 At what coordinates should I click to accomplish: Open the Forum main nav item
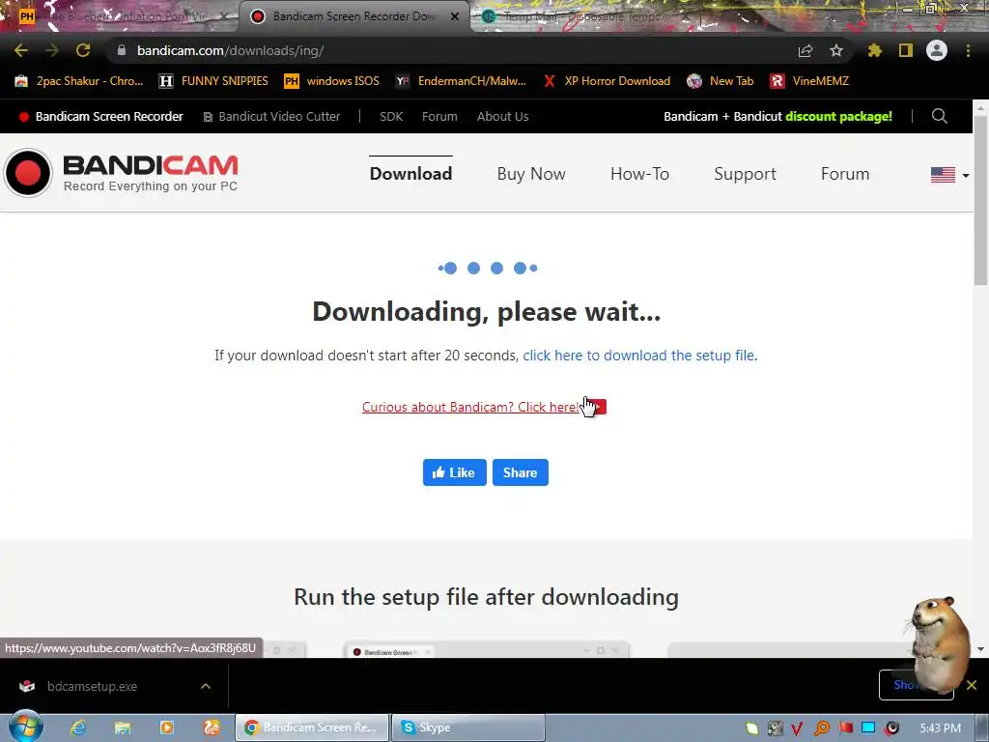pos(845,174)
